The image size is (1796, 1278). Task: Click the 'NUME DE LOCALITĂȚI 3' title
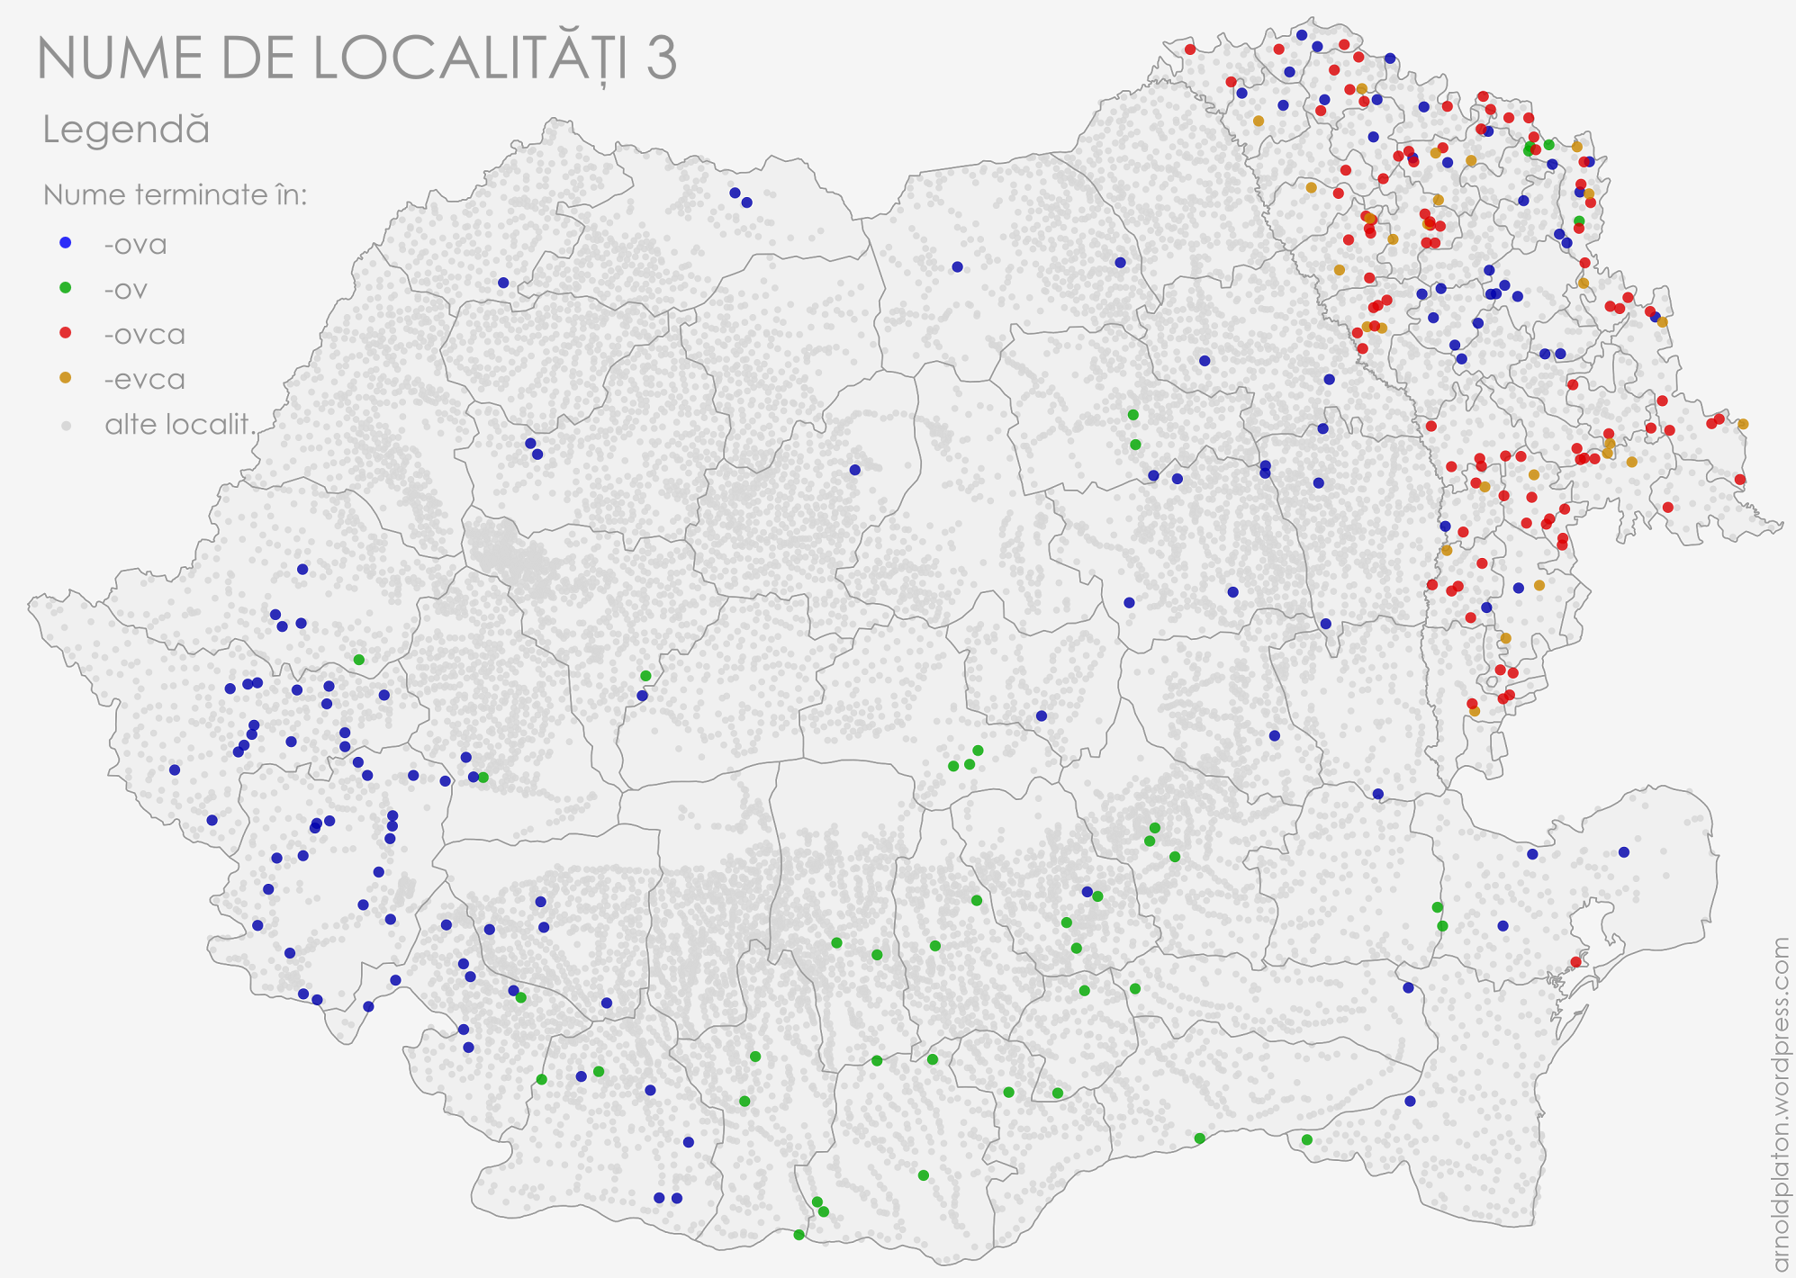[356, 58]
